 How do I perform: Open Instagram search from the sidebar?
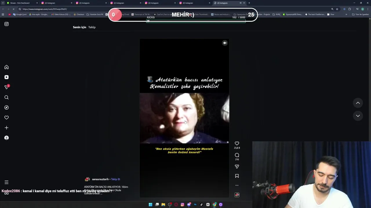pyautogui.click(x=6, y=97)
